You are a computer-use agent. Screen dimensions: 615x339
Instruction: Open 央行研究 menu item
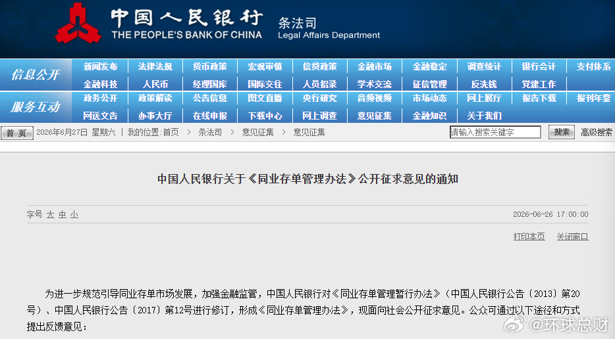(319, 99)
